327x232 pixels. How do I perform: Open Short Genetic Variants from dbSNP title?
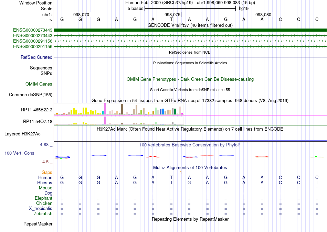click(x=190, y=90)
